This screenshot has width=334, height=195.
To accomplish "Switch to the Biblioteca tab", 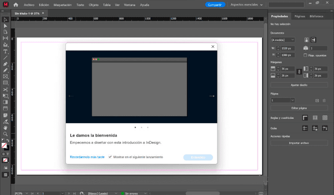I will [x=316, y=16].
